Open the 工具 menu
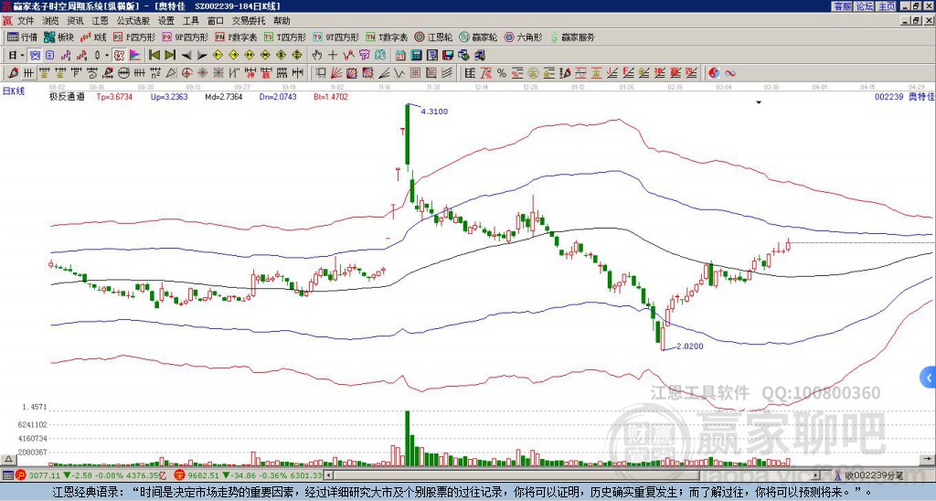Screen dimensions: 936x501 point(190,21)
